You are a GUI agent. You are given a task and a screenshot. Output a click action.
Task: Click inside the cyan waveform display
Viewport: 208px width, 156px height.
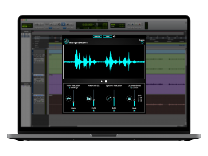click(104, 62)
